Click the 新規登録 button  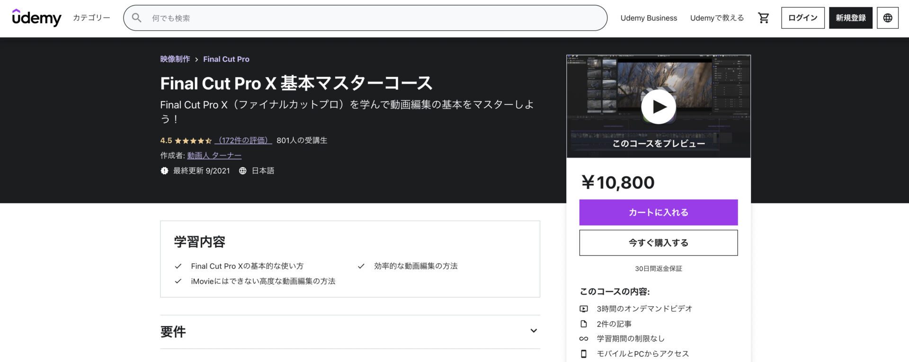pos(850,18)
